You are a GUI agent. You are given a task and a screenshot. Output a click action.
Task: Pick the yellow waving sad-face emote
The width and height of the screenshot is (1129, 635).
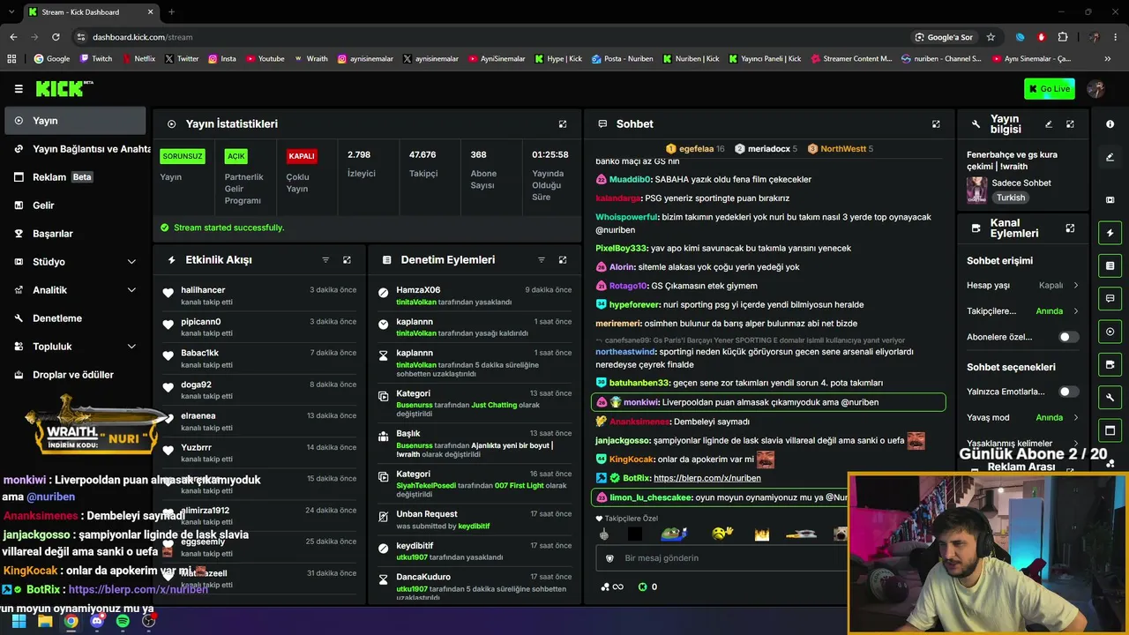(722, 534)
